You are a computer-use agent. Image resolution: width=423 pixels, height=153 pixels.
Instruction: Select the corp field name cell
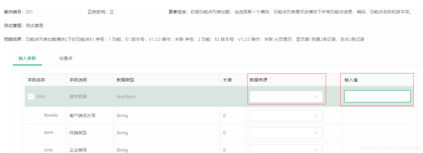coord(48,150)
